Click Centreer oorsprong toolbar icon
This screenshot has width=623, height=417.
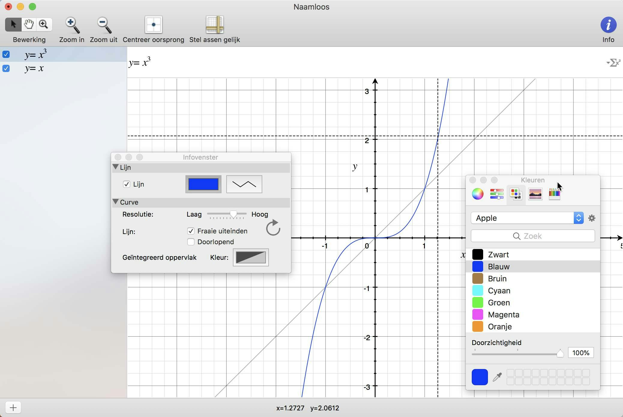153,25
